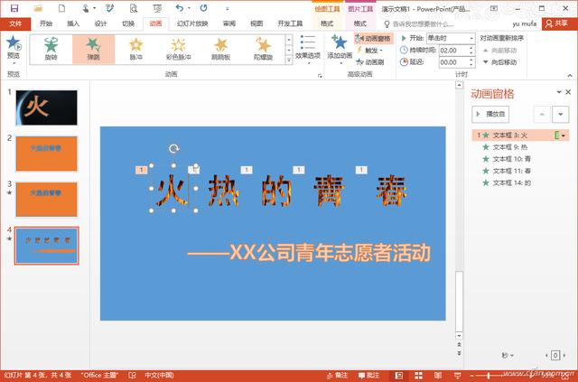The image size is (578, 382).
Task: Open the 开始 start timing combo box
Action: 451,38
